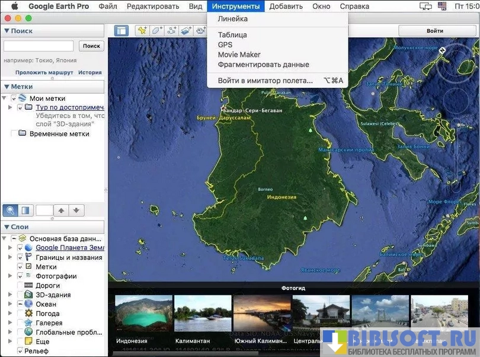Viewport: 480px width, 357px height.
Task: Click the Войти button
Action: pos(434,31)
